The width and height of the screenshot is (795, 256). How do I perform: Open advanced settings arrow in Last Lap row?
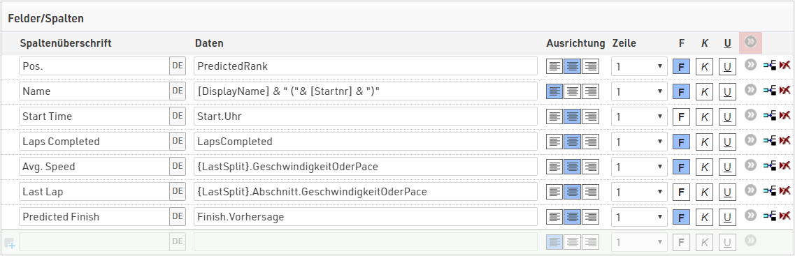click(x=750, y=190)
